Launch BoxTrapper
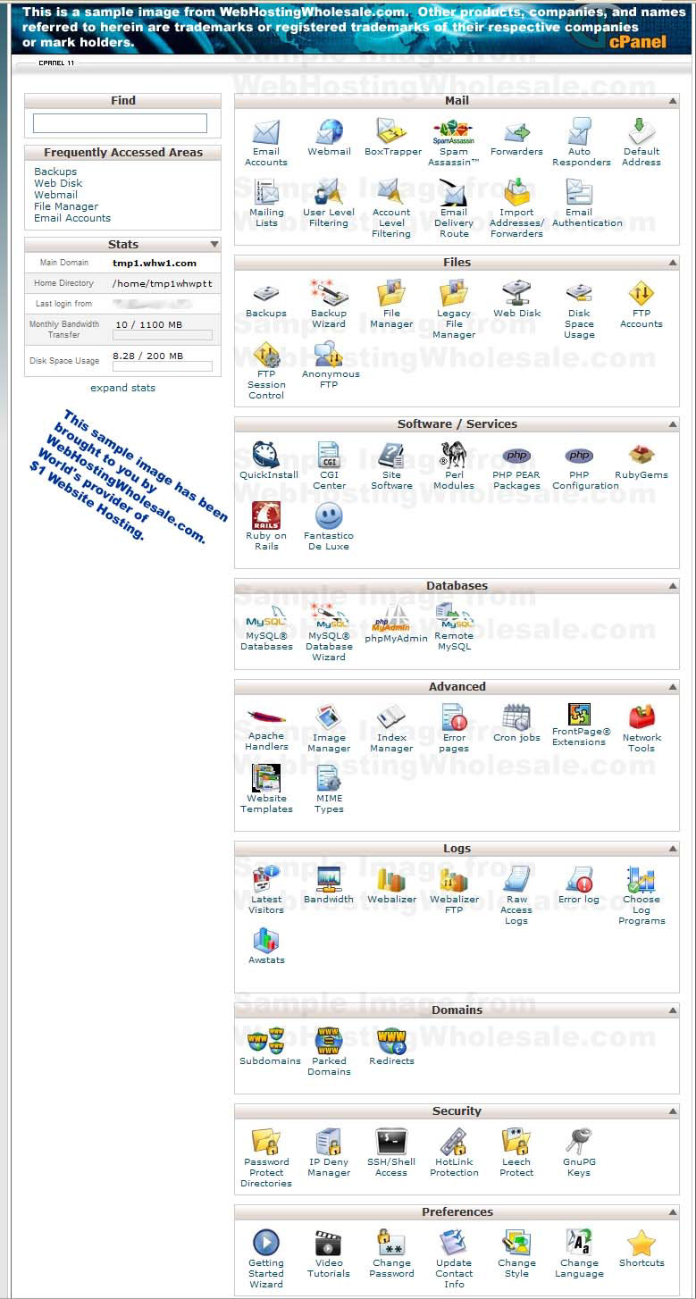Viewport: 696px width, 1299px height. point(392,138)
